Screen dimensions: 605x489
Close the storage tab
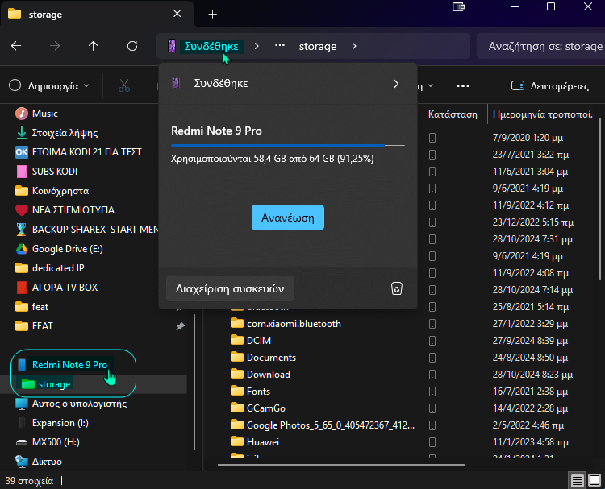(x=177, y=14)
